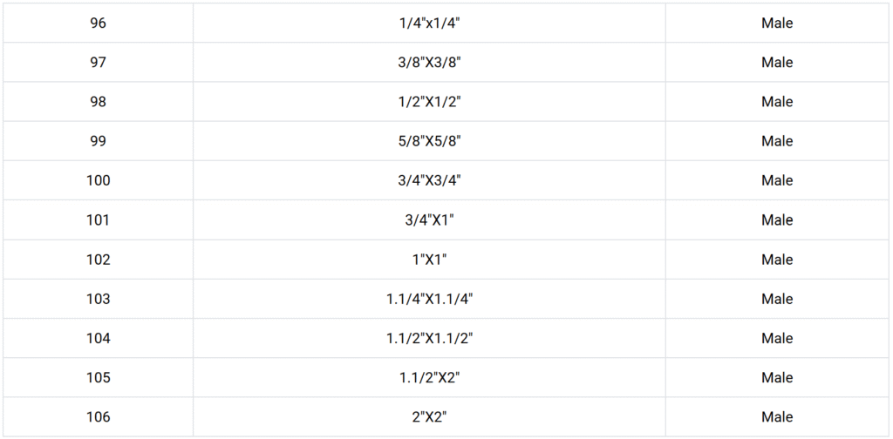
Task: Select the 3/8"X3/8" size cell
Action: coord(429,63)
